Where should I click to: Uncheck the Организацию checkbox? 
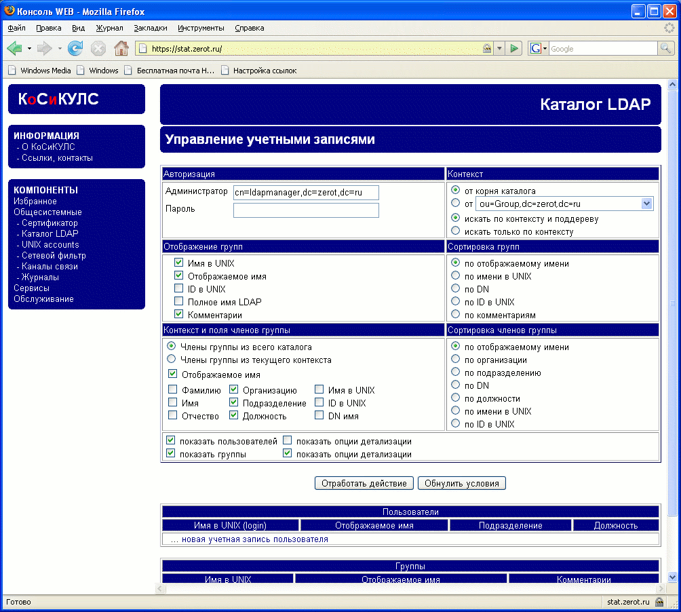tap(233, 389)
